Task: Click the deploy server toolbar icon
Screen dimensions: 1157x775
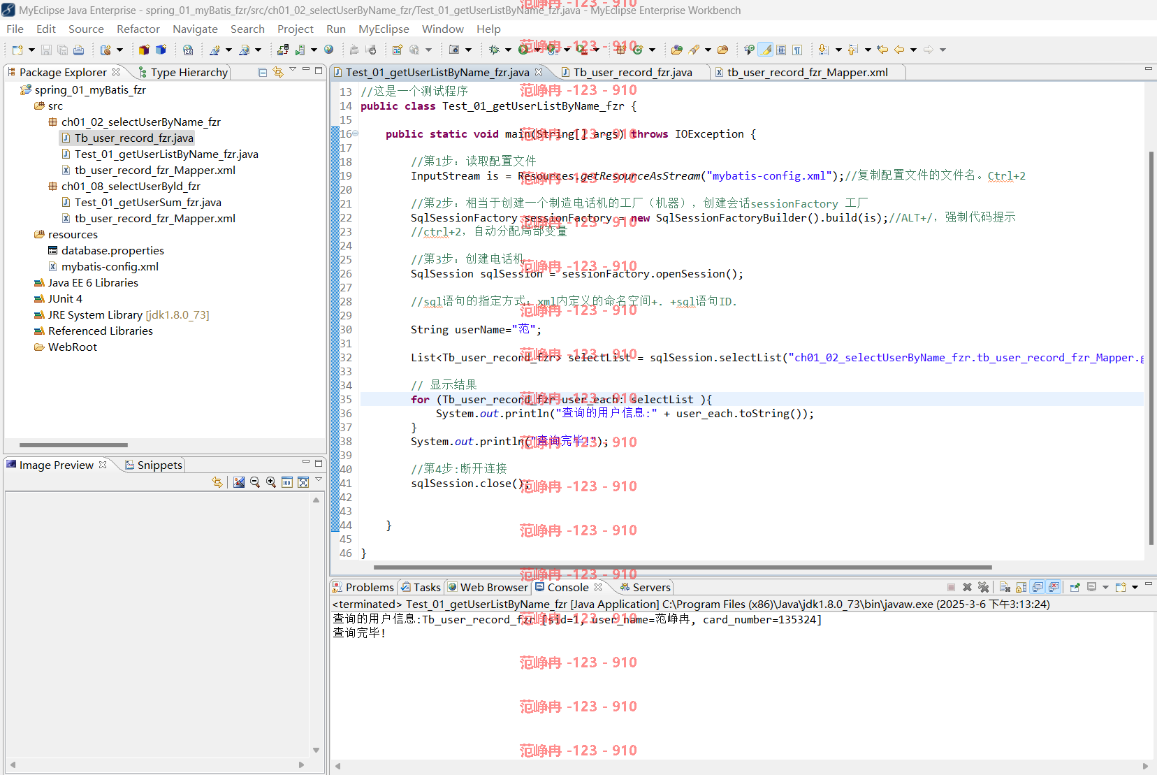Action: pyautogui.click(x=283, y=50)
